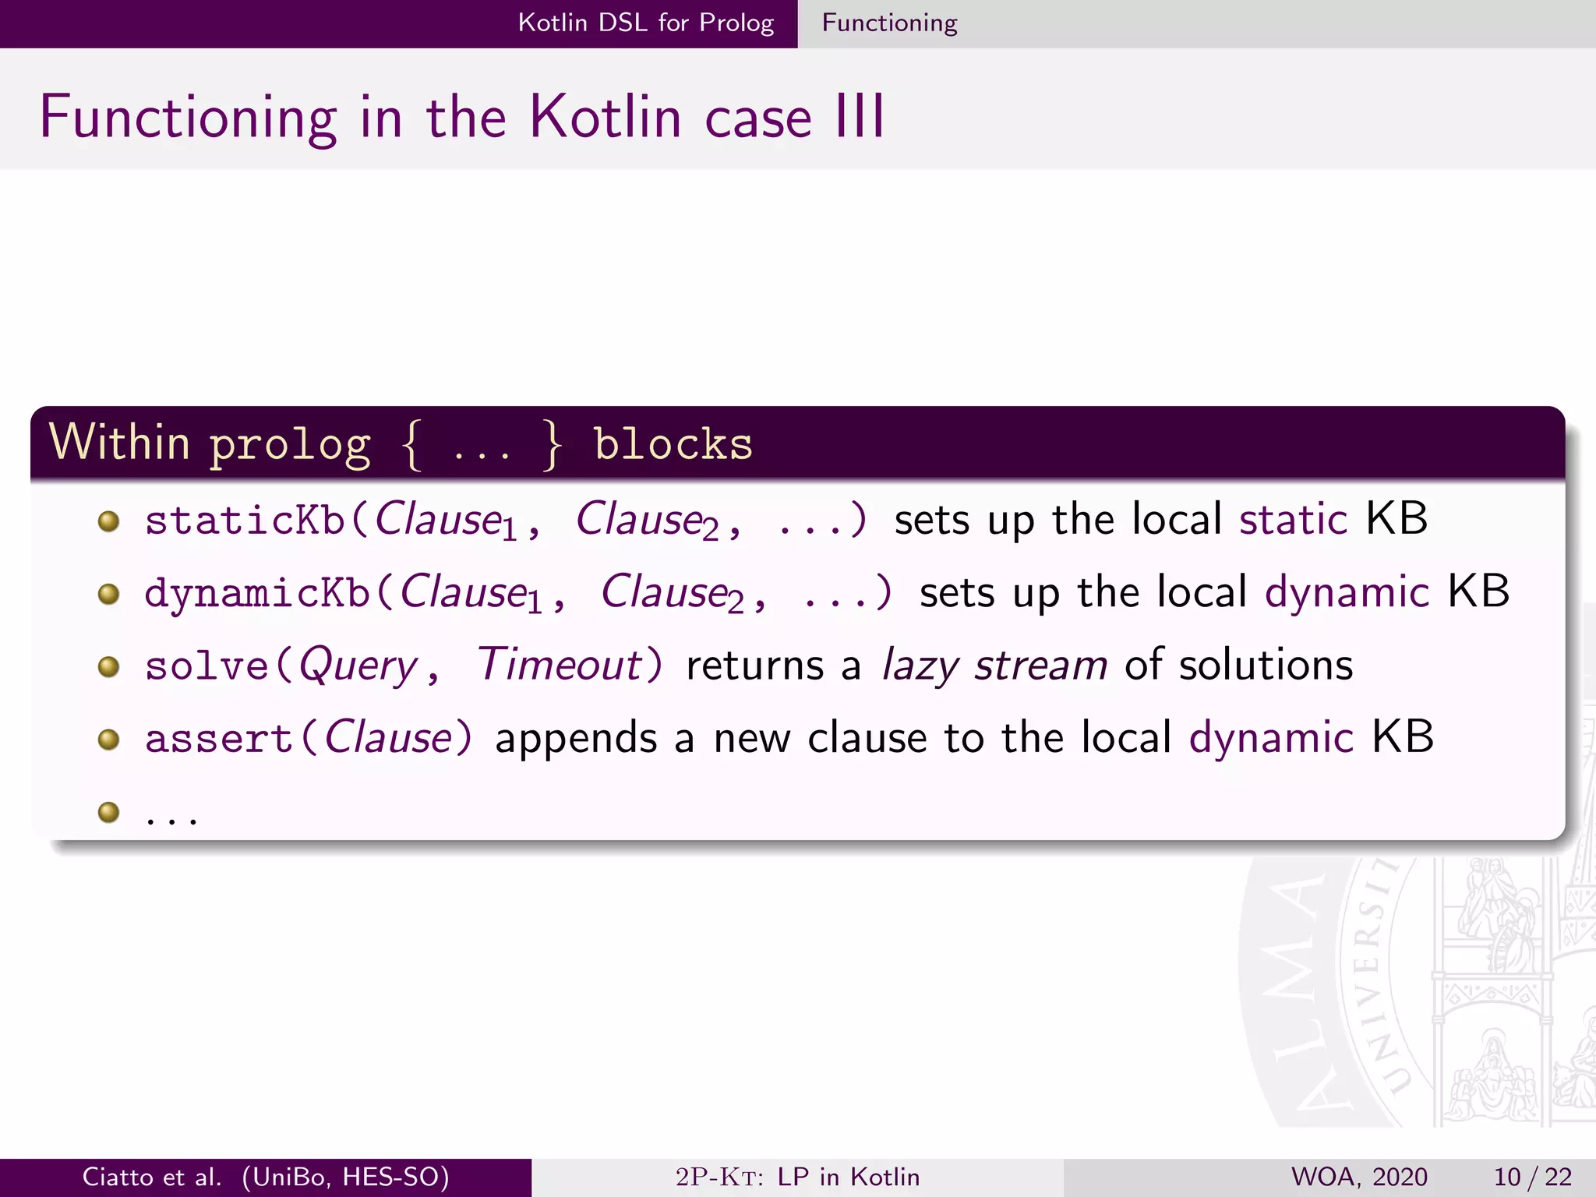This screenshot has height=1197, width=1596.
Task: Click the italic 'Query' parameter in solve
Action: point(358,666)
